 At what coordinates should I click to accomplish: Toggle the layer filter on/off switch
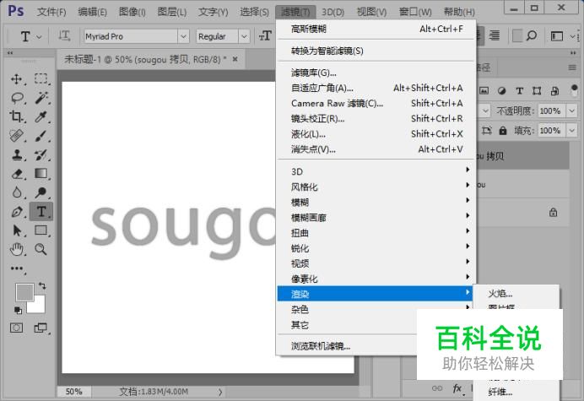click(574, 90)
